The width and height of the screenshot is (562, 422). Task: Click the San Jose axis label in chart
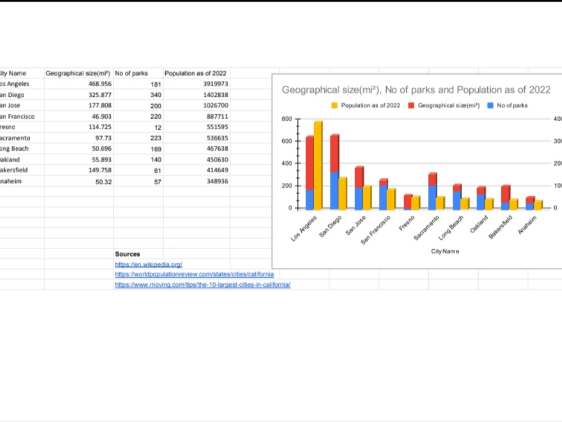tap(356, 226)
